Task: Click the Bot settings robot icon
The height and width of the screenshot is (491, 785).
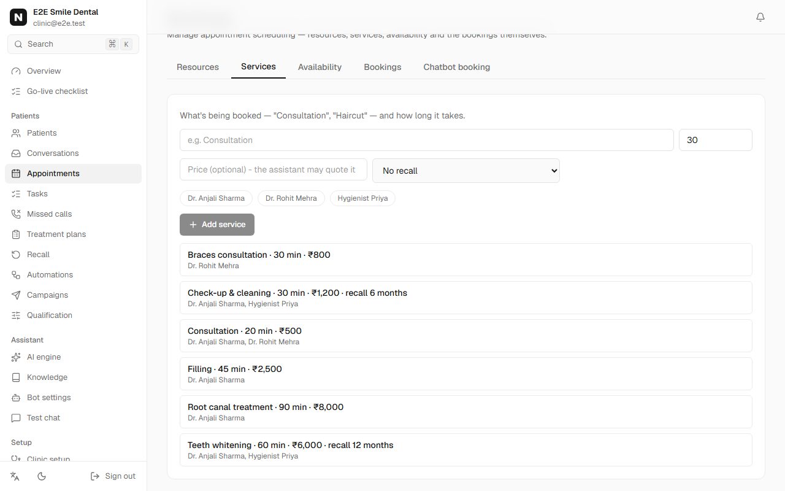Action: click(16, 398)
